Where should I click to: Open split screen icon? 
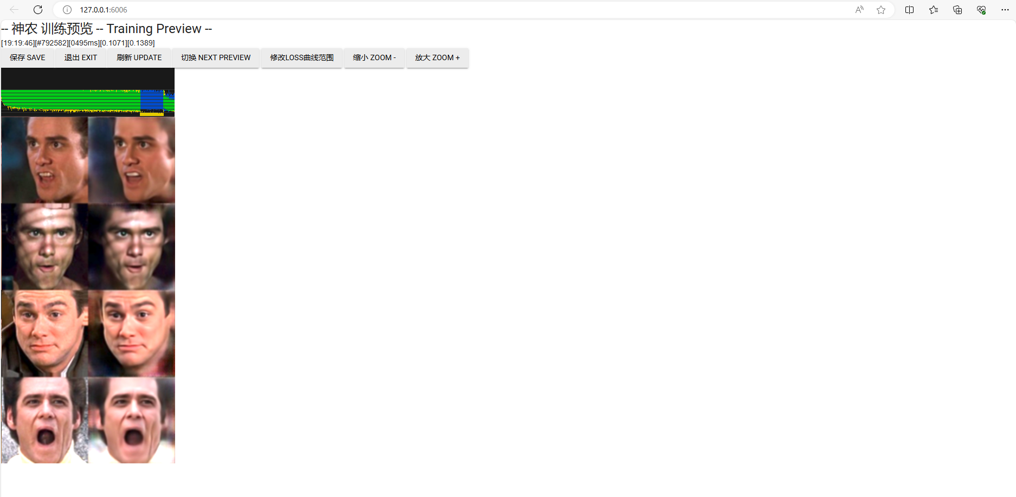[x=910, y=10]
